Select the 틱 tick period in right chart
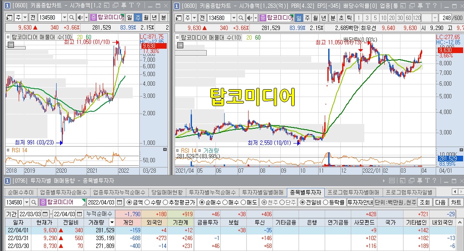This screenshot has width=464, height=251. 349,18
